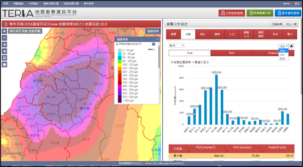Close the 圖層清單 legend panel
The width and height of the screenshot is (303, 167).
157,39
